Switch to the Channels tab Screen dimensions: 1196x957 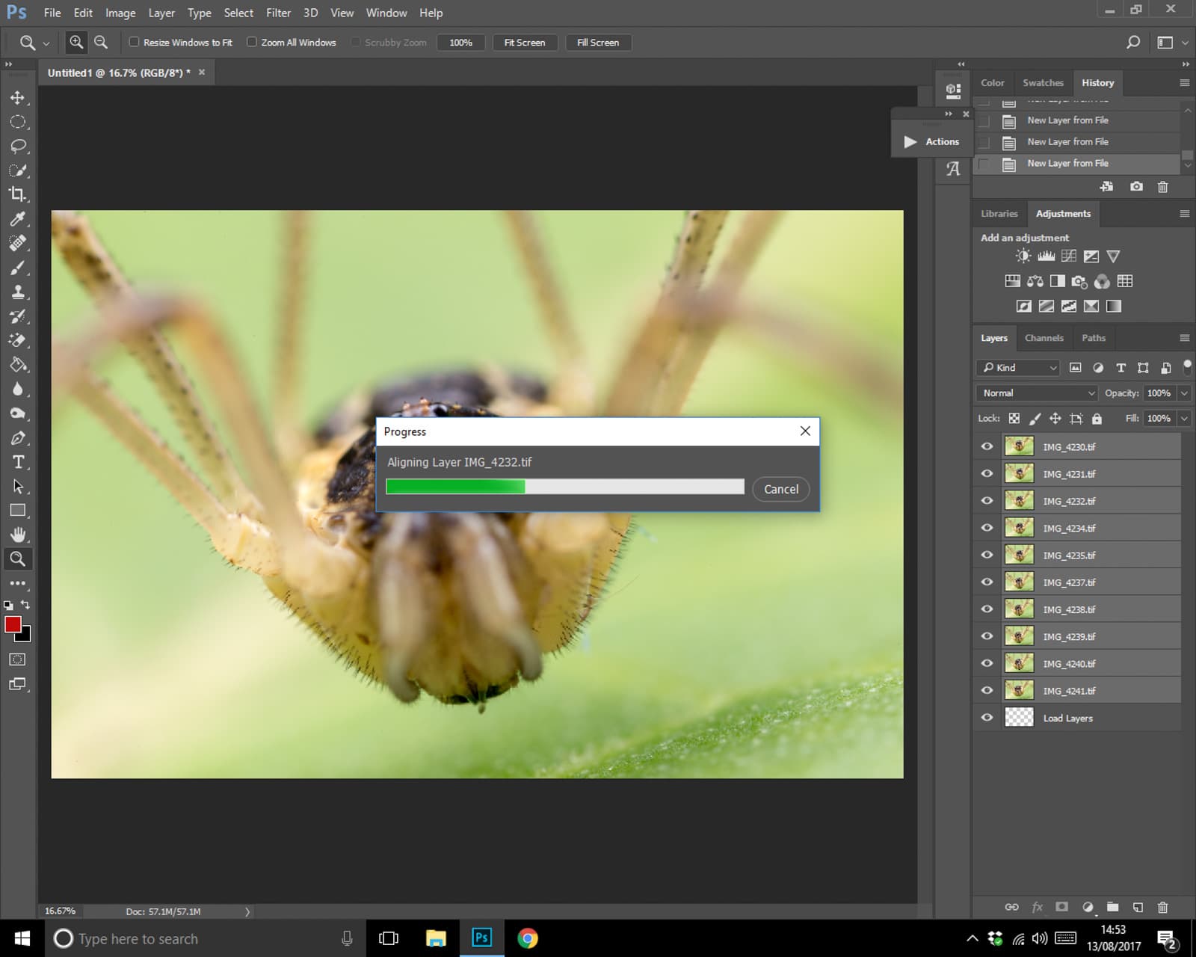1044,338
